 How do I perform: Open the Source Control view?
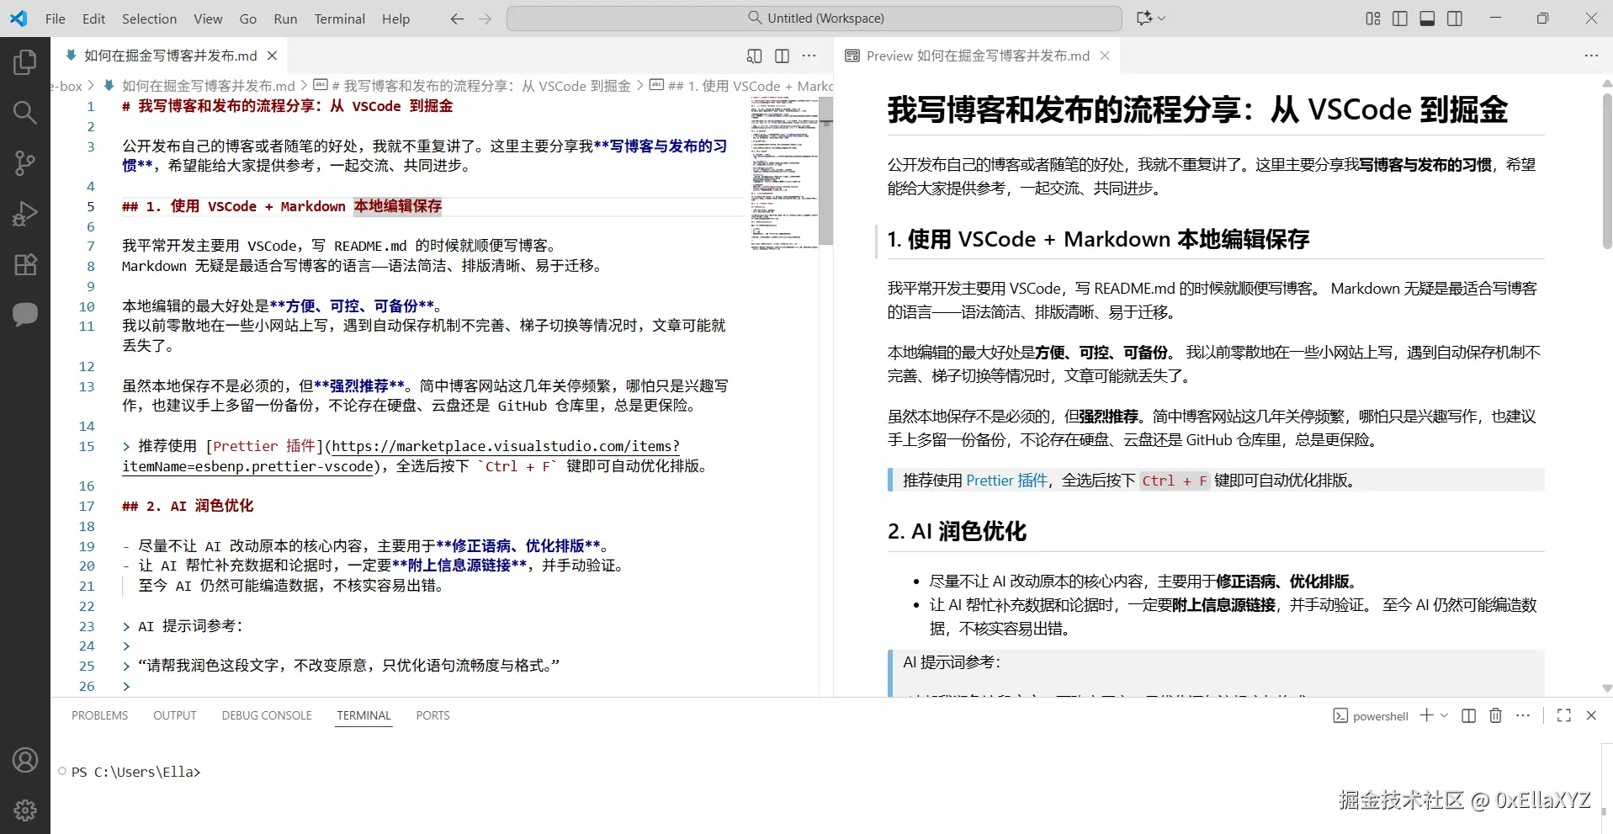tap(25, 163)
